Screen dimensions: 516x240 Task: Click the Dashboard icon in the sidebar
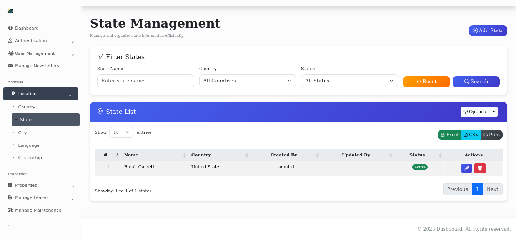(10, 28)
